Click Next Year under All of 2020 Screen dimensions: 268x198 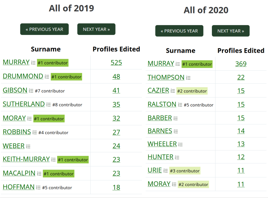pyautogui.click(x=231, y=31)
